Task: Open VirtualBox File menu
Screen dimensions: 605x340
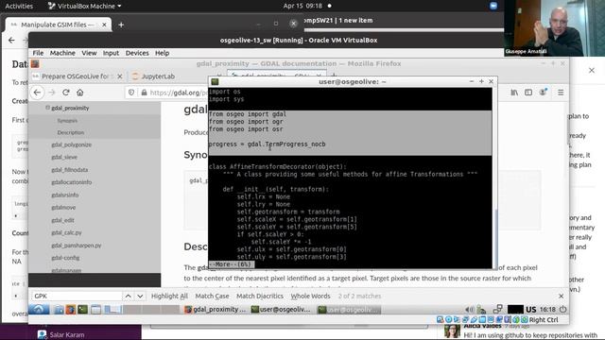Action: tap(38, 53)
